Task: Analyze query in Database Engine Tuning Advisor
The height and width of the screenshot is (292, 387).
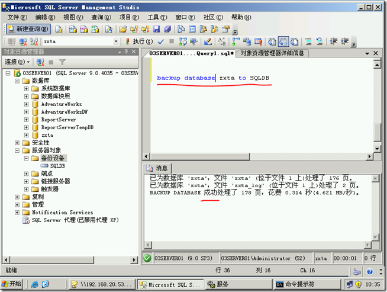Action: 193,41
